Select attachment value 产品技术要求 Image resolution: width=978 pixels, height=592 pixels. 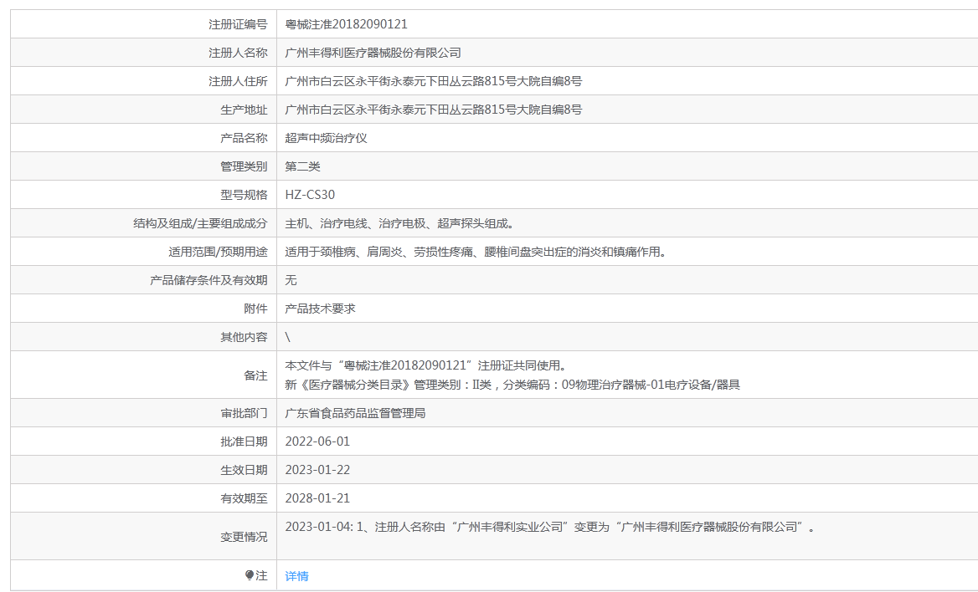(320, 309)
